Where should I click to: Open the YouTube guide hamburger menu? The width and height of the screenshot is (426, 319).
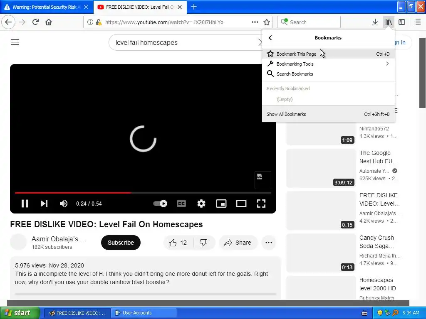click(x=15, y=42)
